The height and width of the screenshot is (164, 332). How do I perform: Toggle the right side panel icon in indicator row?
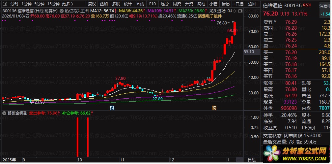(240, 11)
